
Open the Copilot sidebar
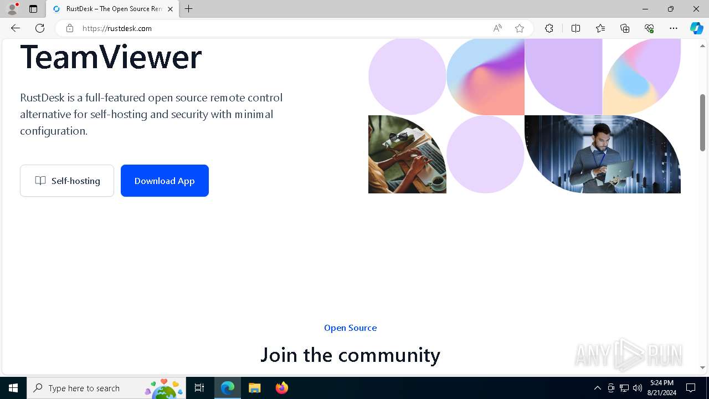696,28
